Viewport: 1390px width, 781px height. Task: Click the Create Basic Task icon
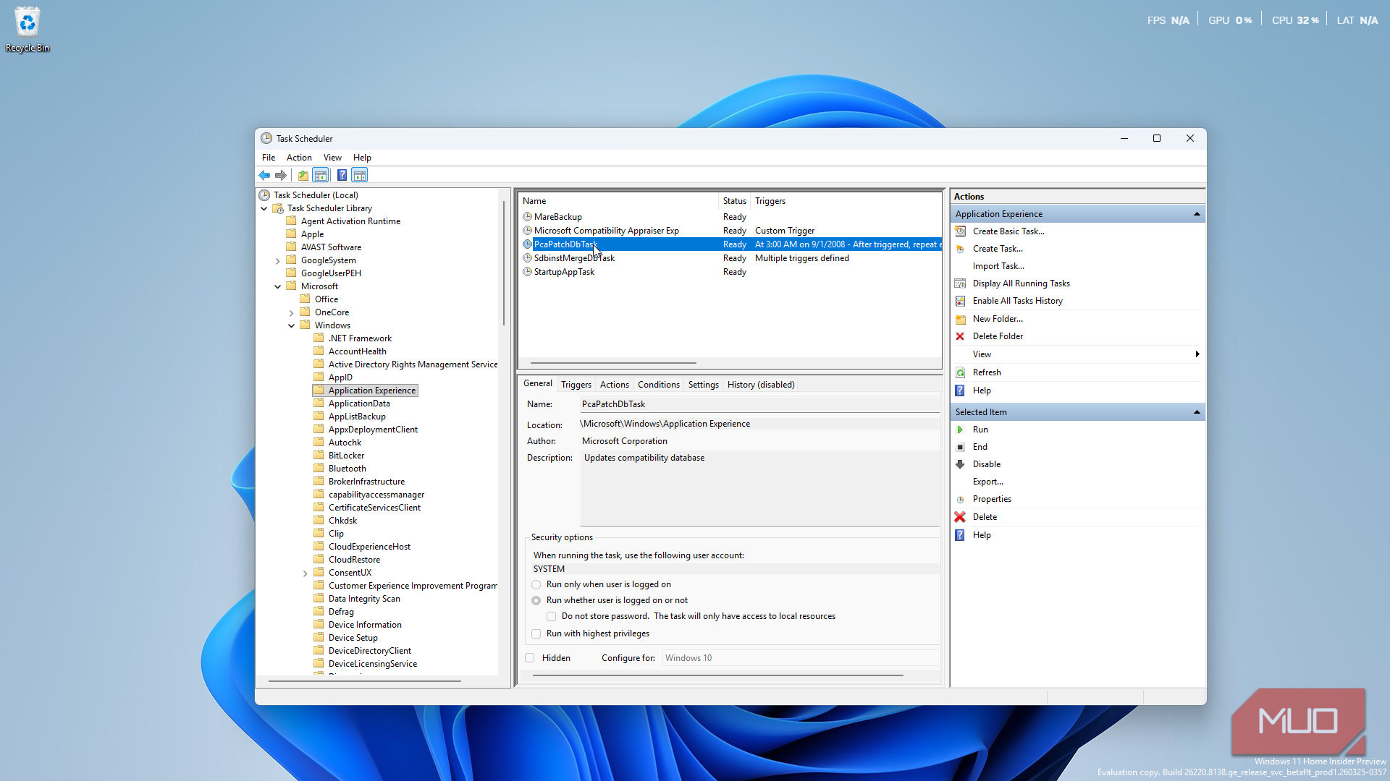pos(960,231)
